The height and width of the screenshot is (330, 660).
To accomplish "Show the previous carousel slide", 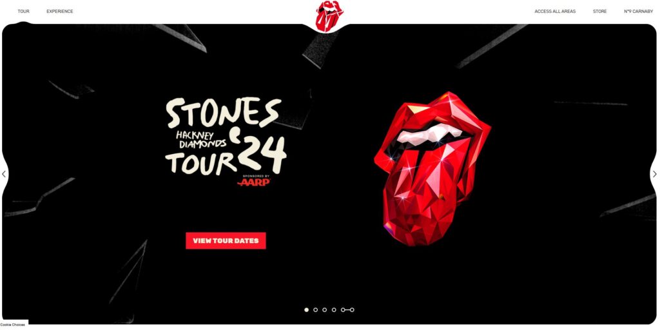I will [4, 174].
